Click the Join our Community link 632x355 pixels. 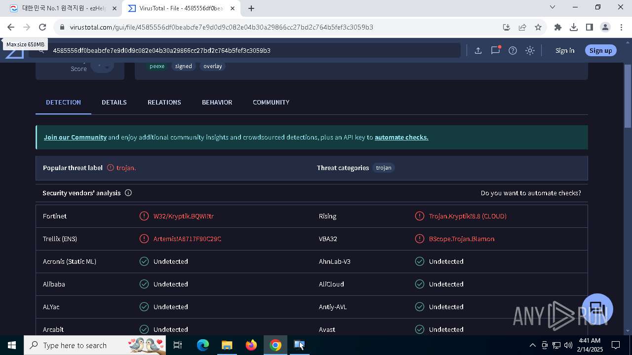coord(75,137)
